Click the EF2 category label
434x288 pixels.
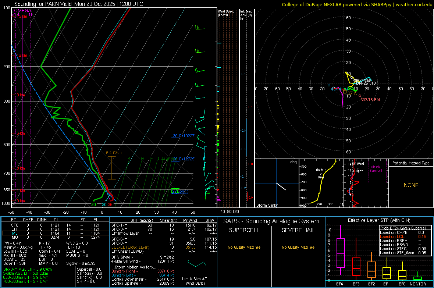pyautogui.click(x=371, y=284)
